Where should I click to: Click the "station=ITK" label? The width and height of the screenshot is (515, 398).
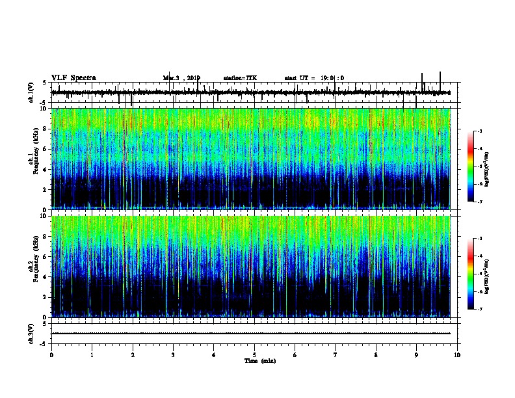[x=240, y=78]
